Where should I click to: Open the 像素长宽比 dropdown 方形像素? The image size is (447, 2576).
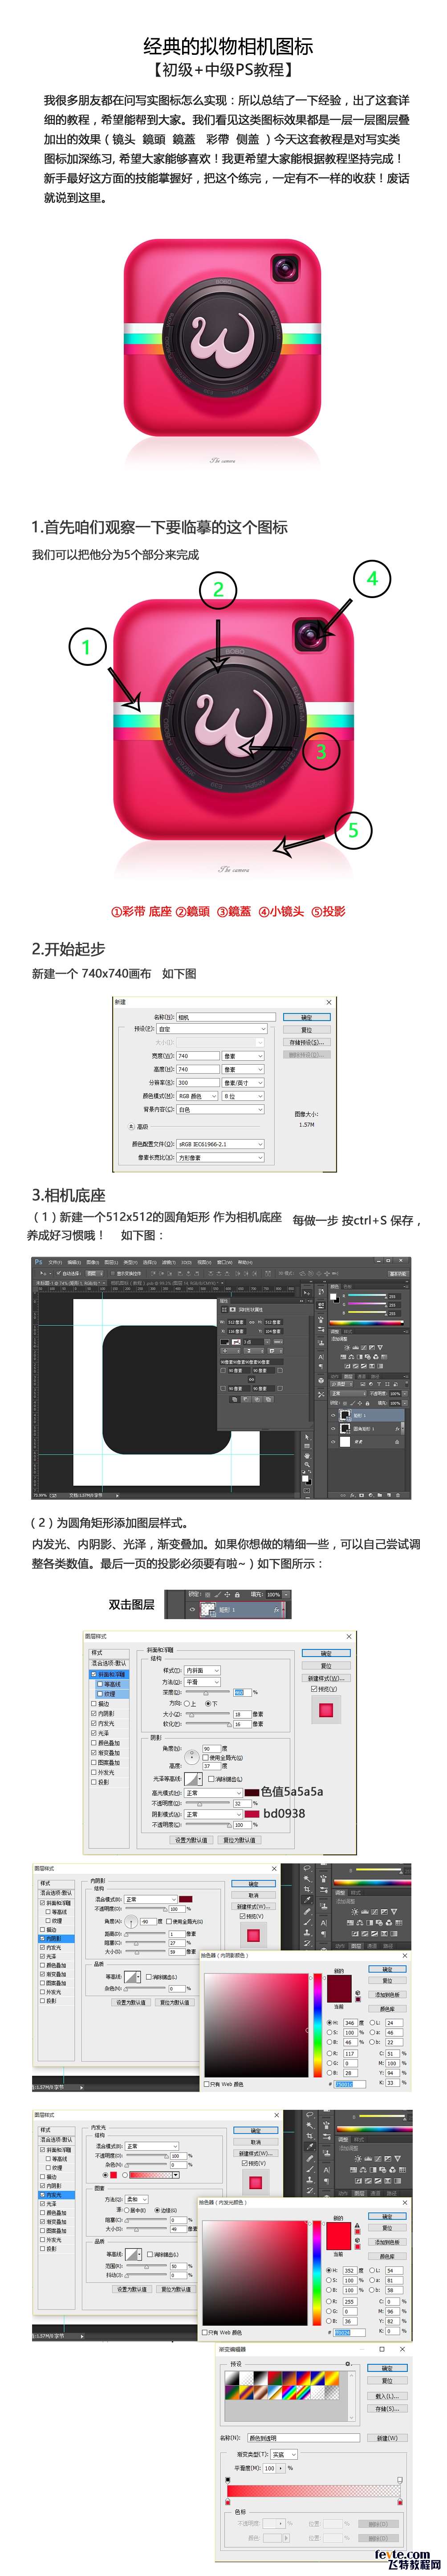[220, 1157]
